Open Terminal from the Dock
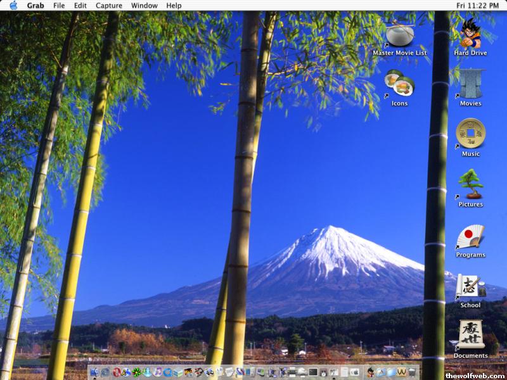 pos(313,372)
